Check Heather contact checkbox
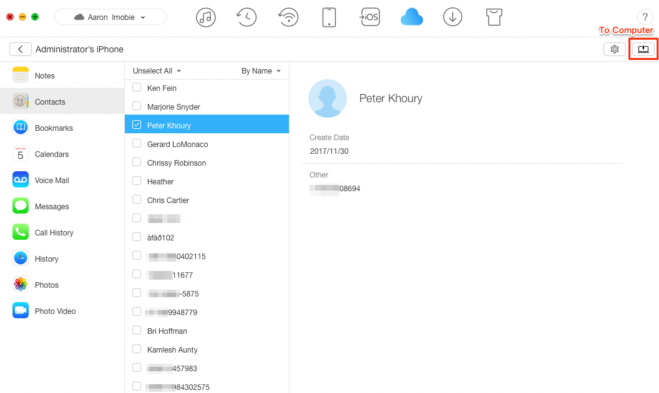The height and width of the screenshot is (393, 659). pos(137,181)
